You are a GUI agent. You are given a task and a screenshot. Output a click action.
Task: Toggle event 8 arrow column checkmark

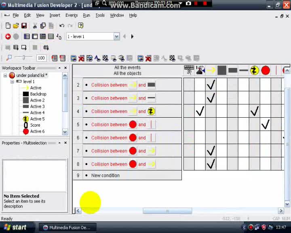click(x=211, y=164)
